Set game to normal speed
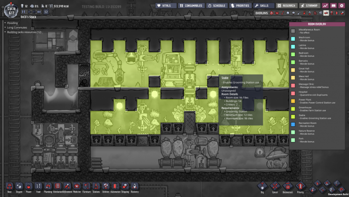 (29, 12)
